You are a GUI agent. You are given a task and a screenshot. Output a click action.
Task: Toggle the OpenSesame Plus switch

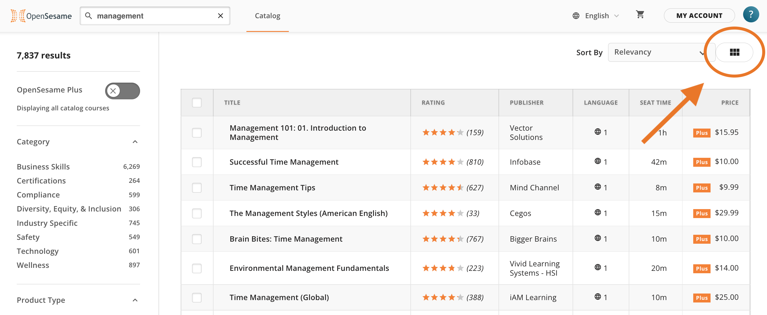122,91
